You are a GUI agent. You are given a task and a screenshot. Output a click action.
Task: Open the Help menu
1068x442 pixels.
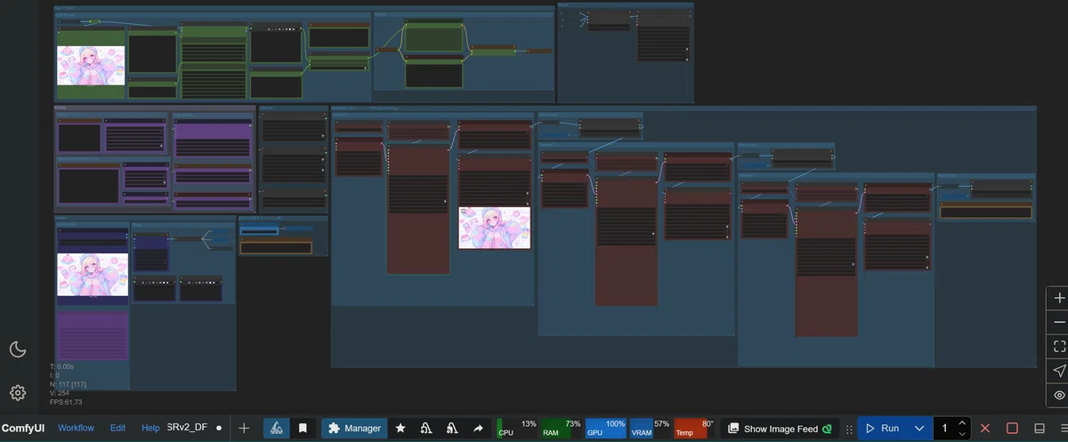point(150,428)
